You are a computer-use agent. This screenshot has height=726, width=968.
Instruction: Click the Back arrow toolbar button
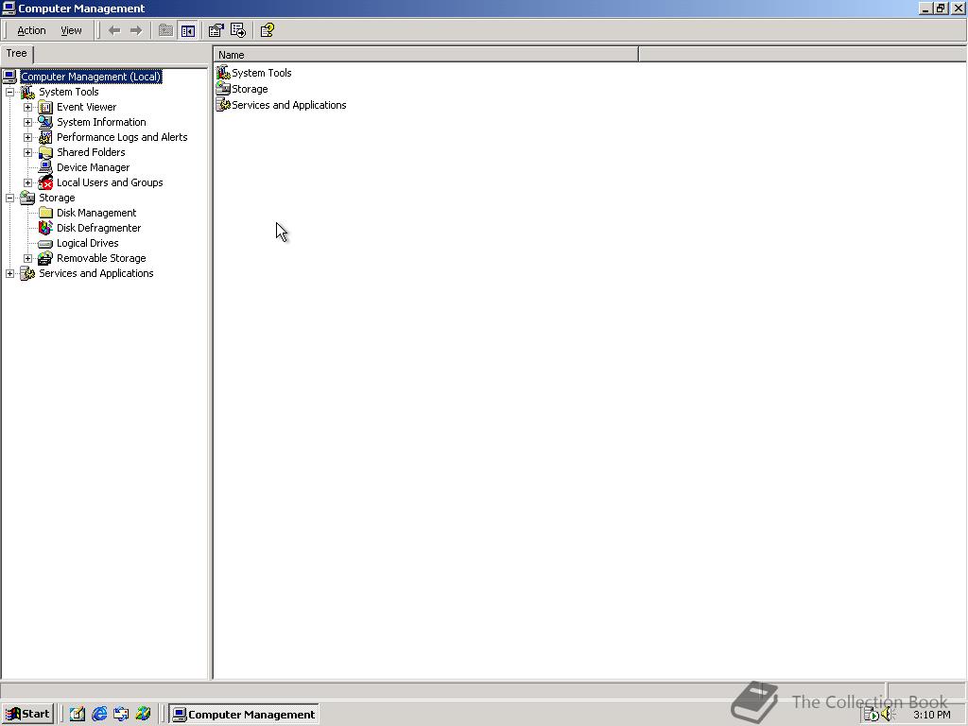pos(114,30)
